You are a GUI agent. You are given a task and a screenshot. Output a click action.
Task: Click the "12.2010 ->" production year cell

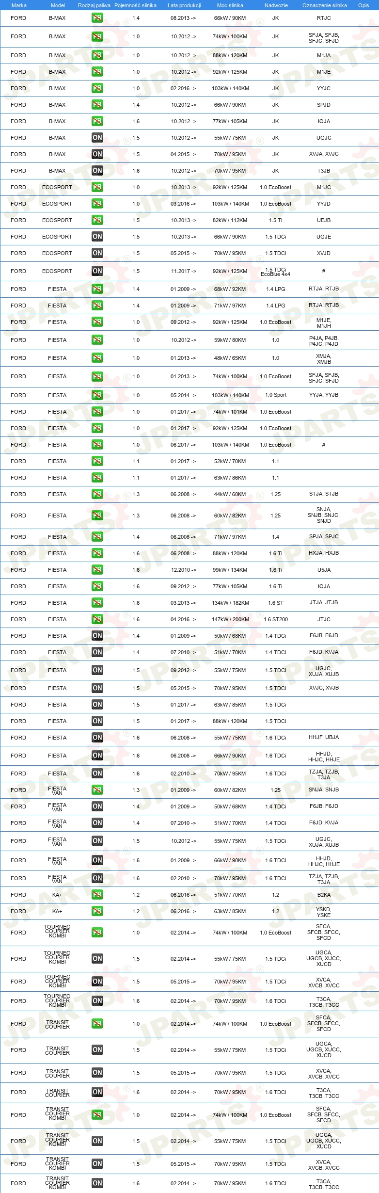click(x=184, y=570)
